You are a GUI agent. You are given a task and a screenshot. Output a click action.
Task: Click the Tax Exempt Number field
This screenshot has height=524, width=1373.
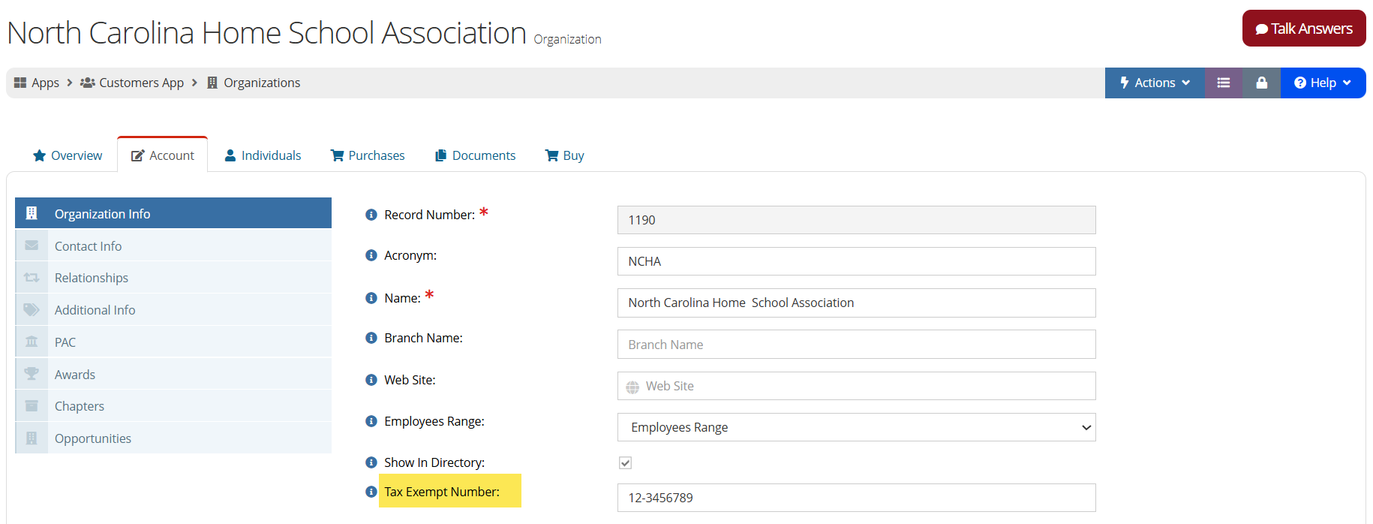(856, 498)
